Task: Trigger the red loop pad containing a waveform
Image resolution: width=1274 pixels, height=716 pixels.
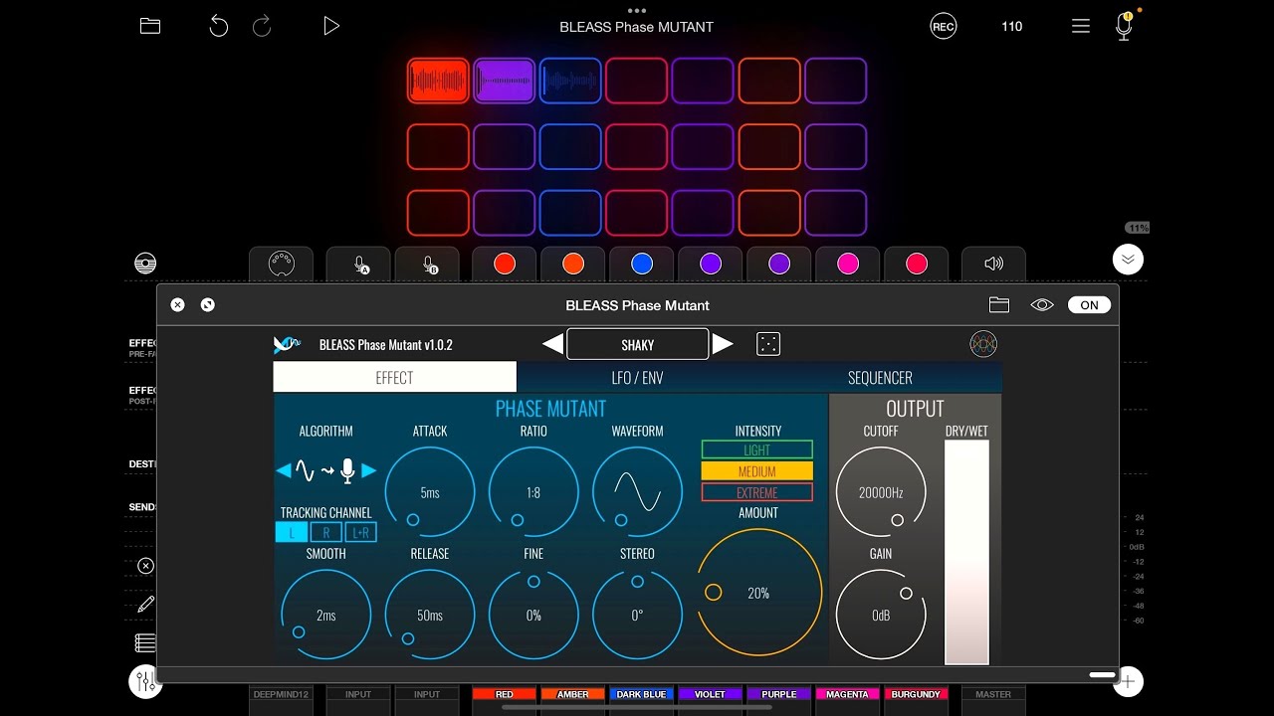Action: pos(438,81)
